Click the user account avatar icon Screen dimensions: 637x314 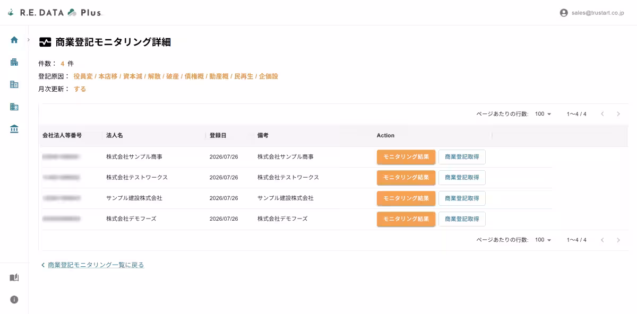[x=564, y=13]
